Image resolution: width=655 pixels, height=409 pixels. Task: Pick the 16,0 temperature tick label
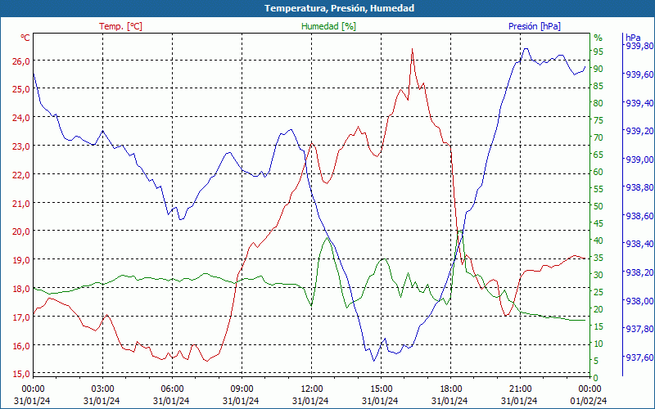pos(21,346)
